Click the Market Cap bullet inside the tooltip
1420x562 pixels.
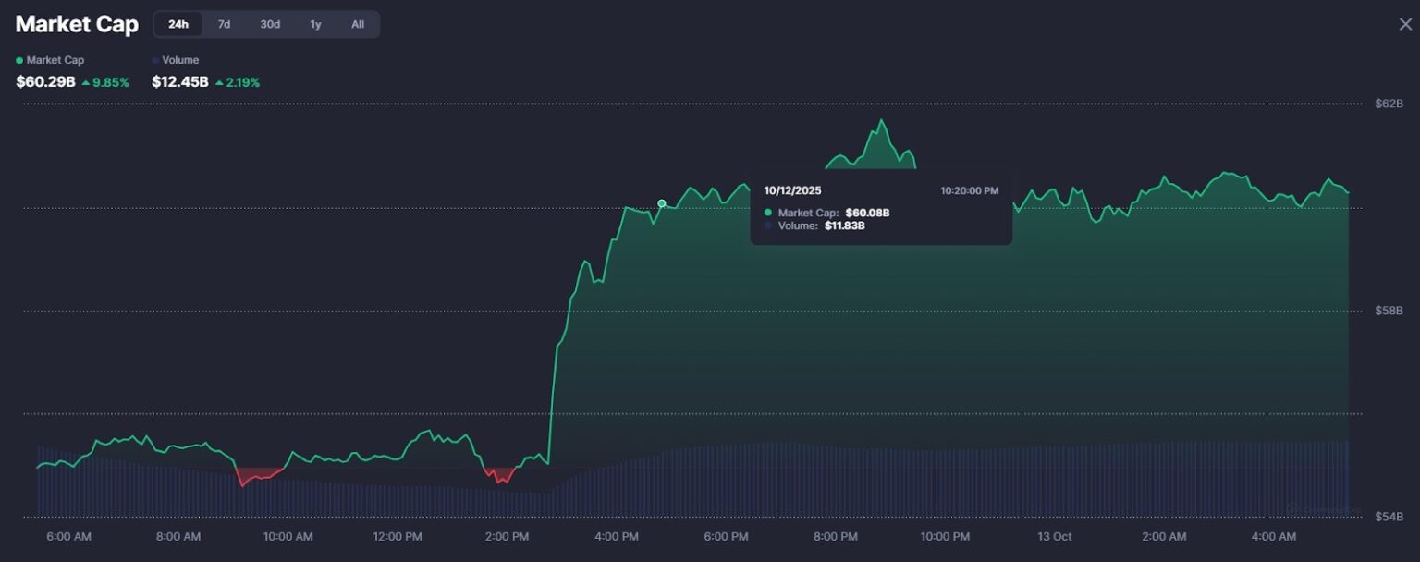click(767, 213)
